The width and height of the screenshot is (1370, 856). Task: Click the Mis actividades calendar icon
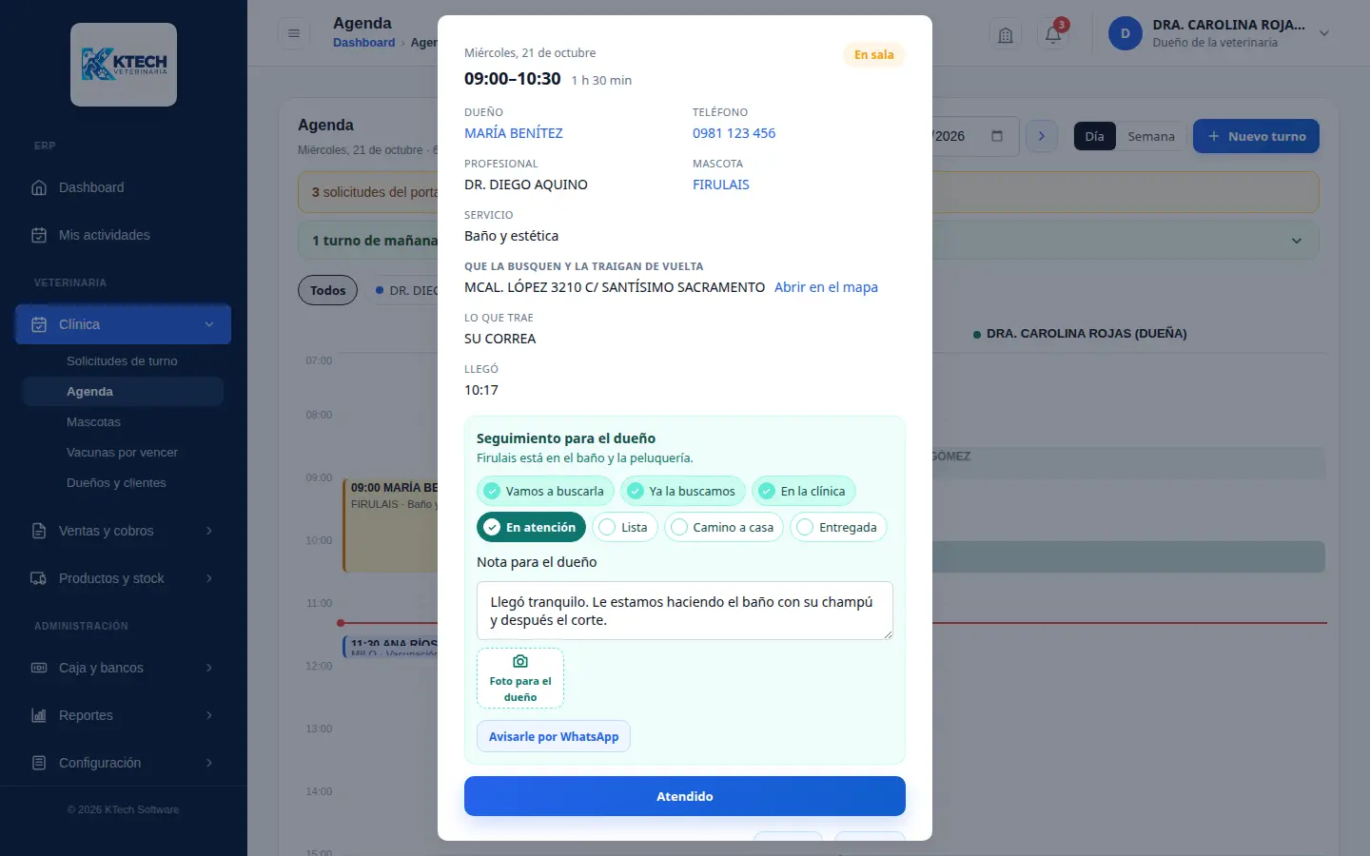[x=39, y=235]
